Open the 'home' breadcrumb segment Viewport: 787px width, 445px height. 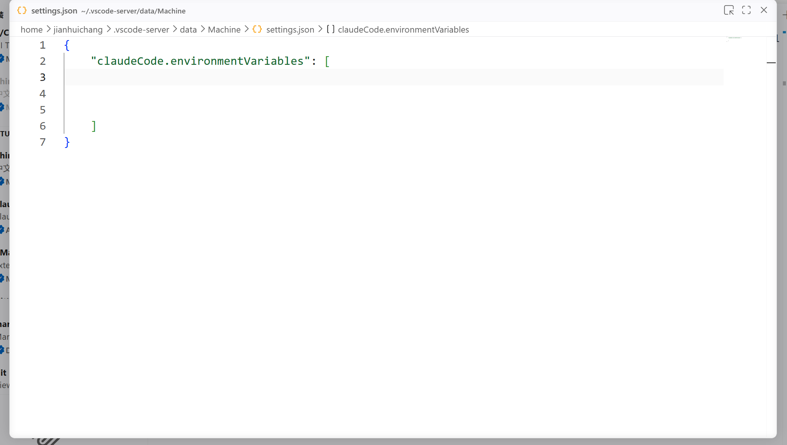click(x=31, y=30)
